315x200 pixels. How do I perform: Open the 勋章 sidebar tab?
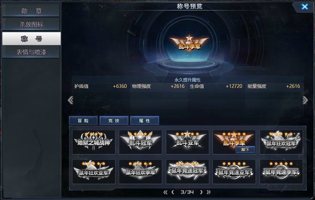[x=31, y=11]
